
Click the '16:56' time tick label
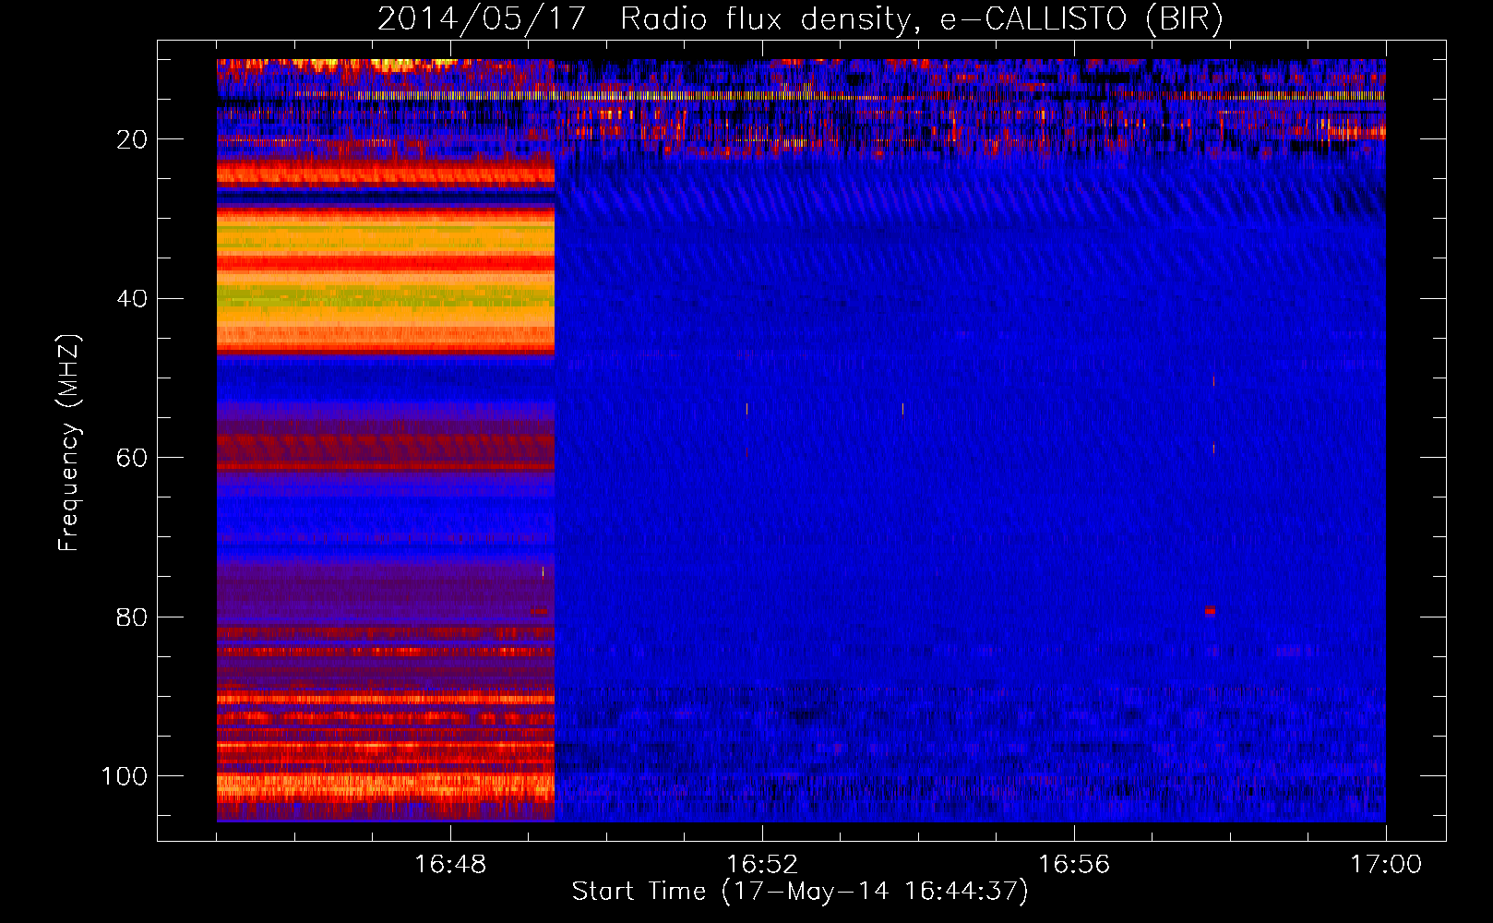[1074, 865]
